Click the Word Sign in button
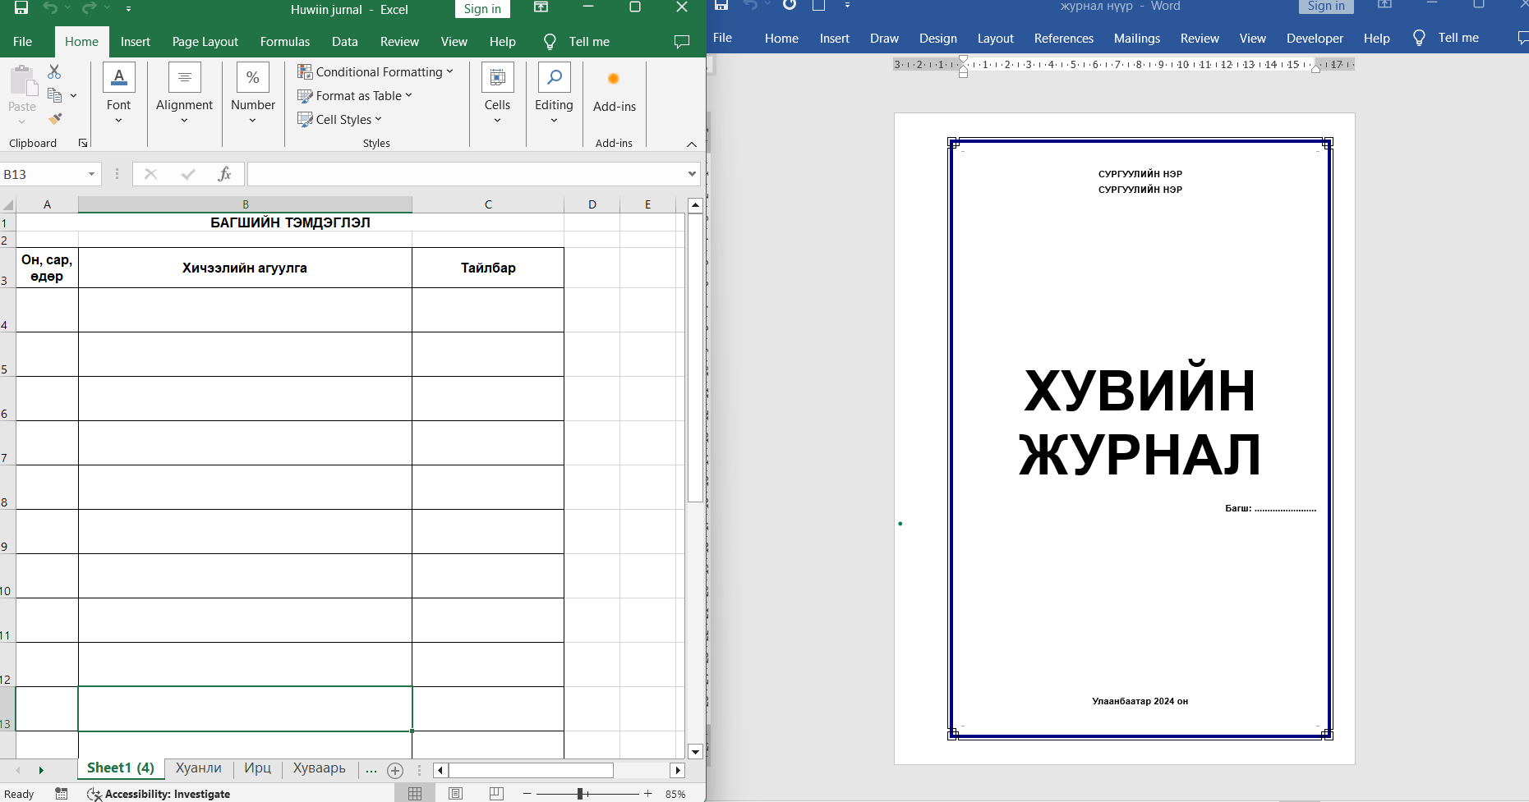 [x=1326, y=6]
